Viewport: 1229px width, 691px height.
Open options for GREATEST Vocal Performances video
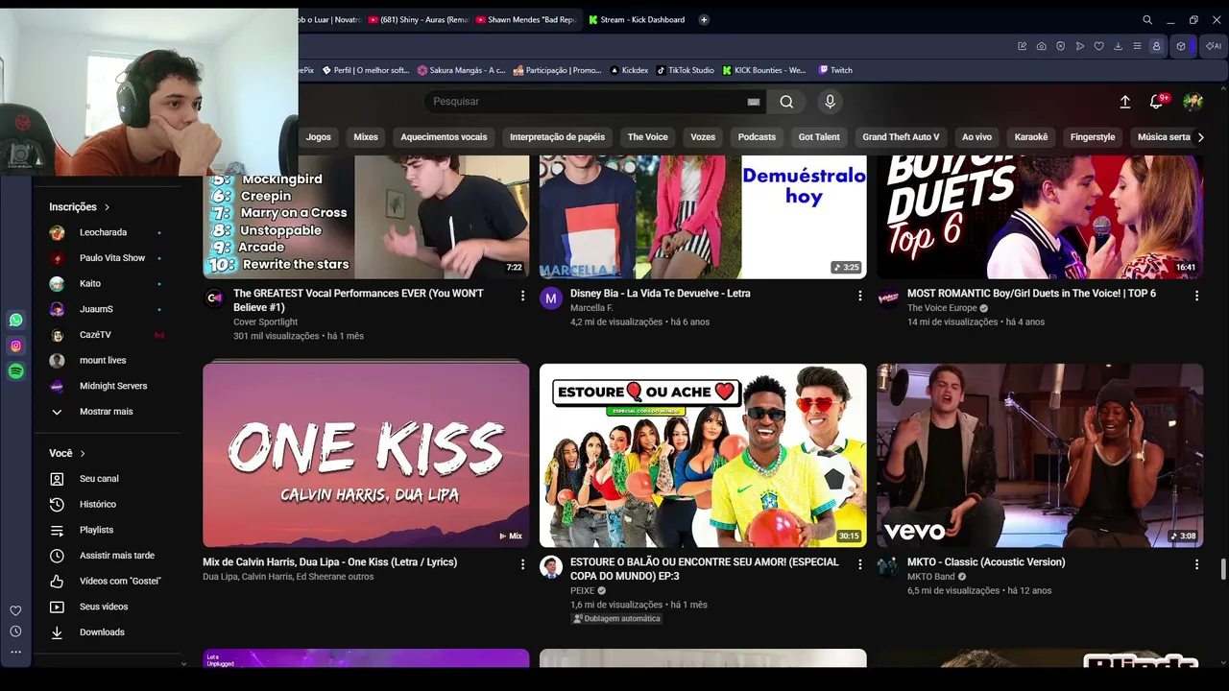(x=522, y=296)
